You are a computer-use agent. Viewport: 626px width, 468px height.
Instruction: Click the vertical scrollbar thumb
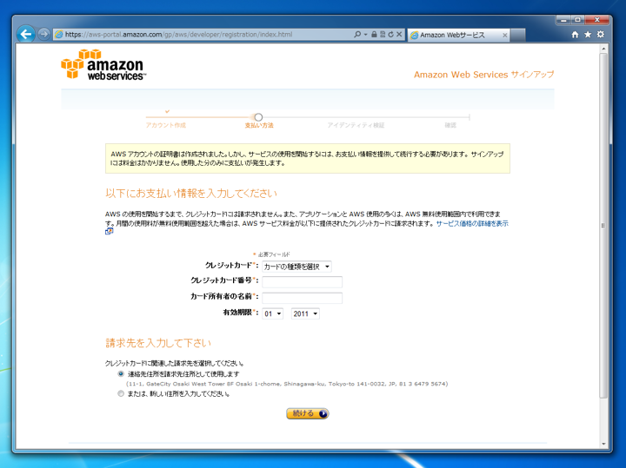pos(603,226)
